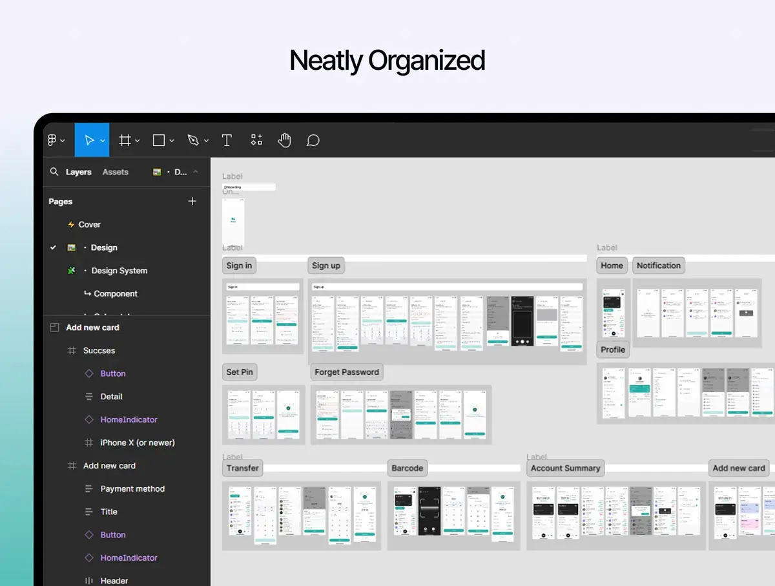Select the Comment tool
This screenshot has height=586, width=775.
point(313,140)
